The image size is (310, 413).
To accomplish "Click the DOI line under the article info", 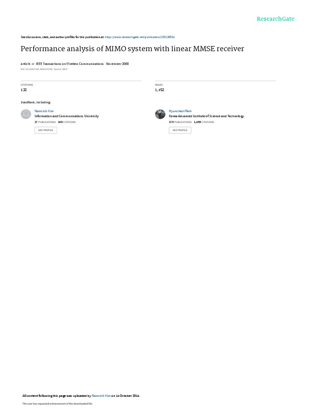I will (x=44, y=69).
